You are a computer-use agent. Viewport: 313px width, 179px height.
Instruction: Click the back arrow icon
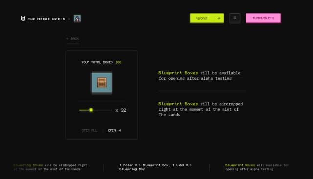click(x=67, y=38)
